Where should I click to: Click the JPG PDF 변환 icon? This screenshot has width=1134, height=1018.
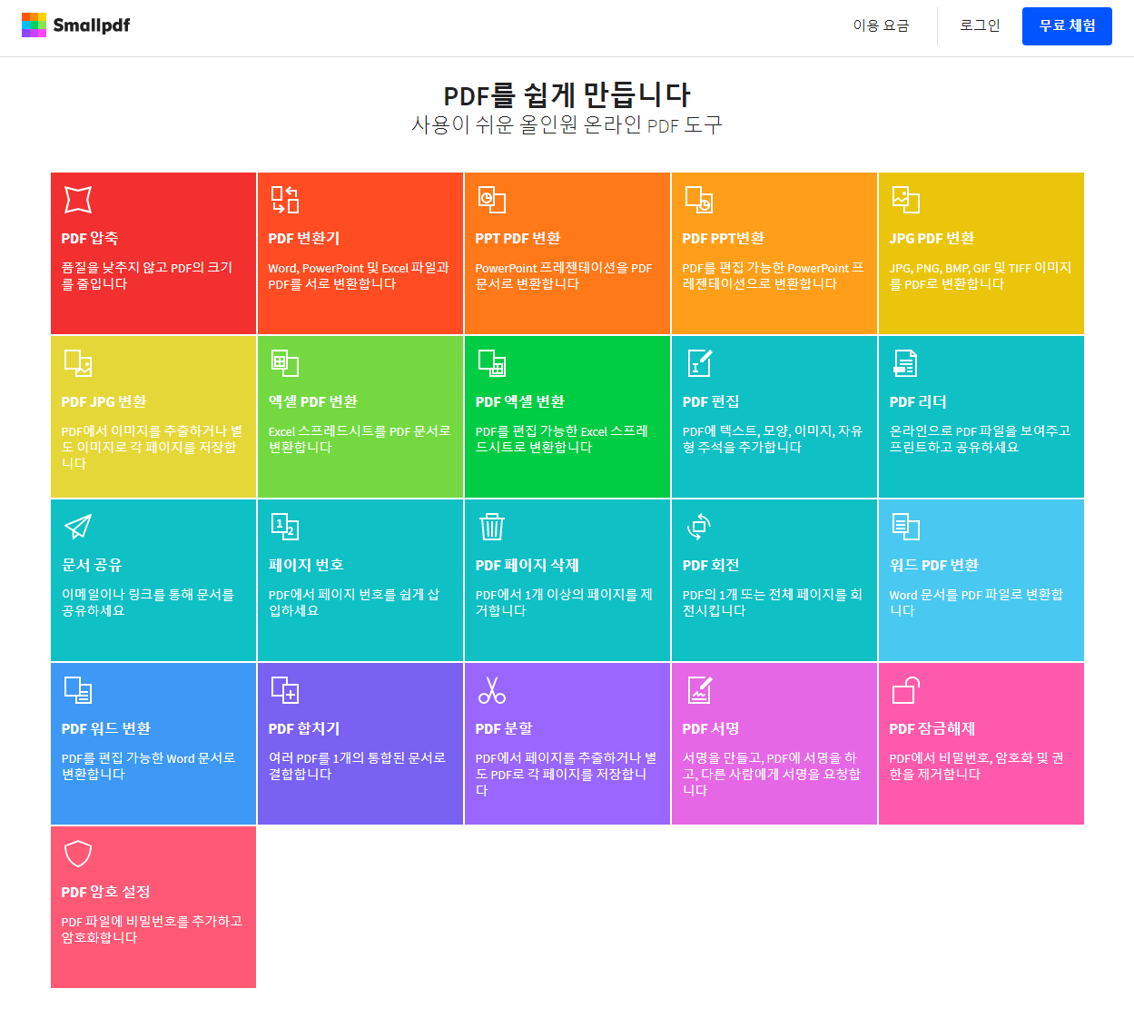(906, 200)
